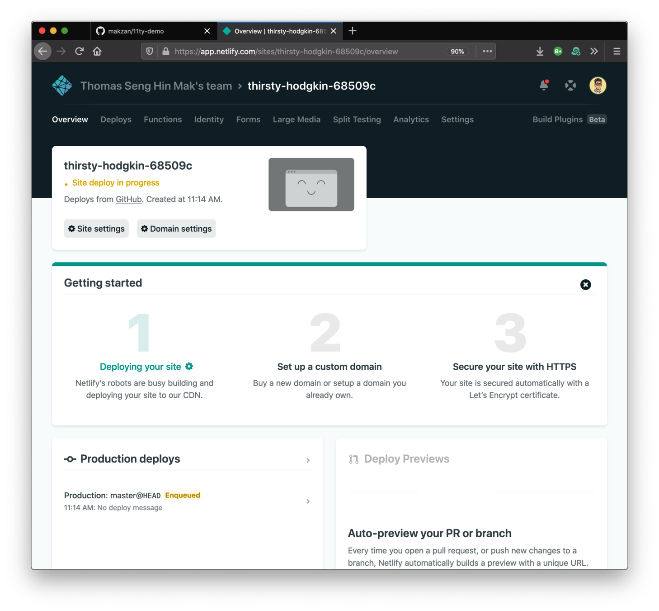This screenshot has height=611, width=659.
Task: Click the Production deploys commit icon
Action: pos(70,459)
